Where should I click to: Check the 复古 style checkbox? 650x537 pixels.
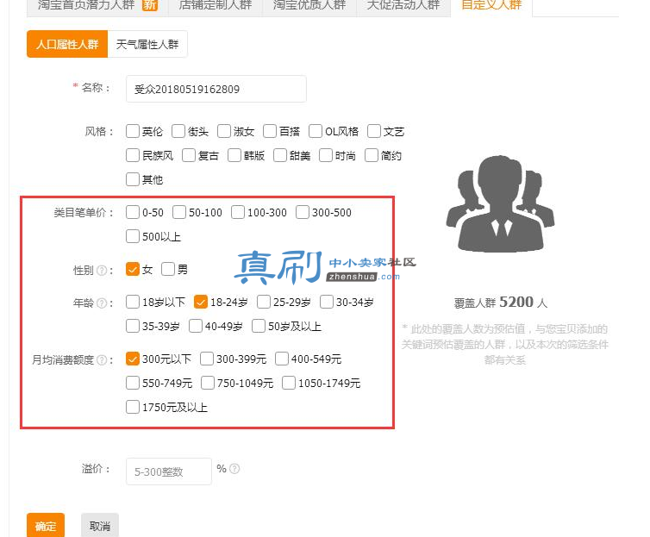[x=189, y=155]
